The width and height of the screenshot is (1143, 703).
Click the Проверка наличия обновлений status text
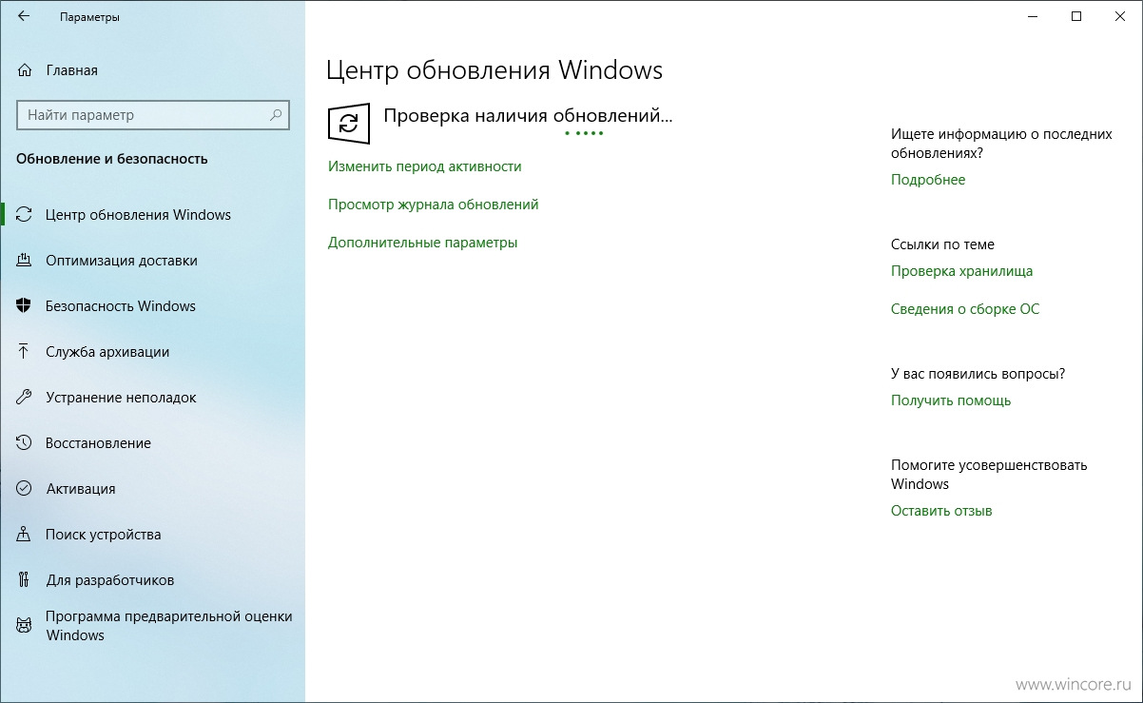click(528, 115)
